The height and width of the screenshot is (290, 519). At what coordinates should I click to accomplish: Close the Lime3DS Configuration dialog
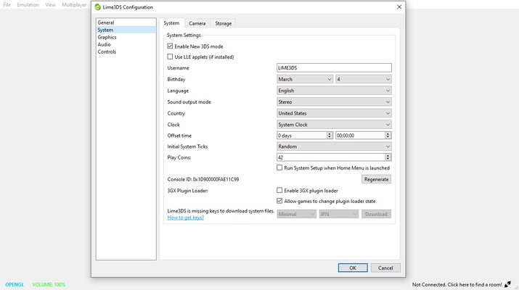(399, 7)
